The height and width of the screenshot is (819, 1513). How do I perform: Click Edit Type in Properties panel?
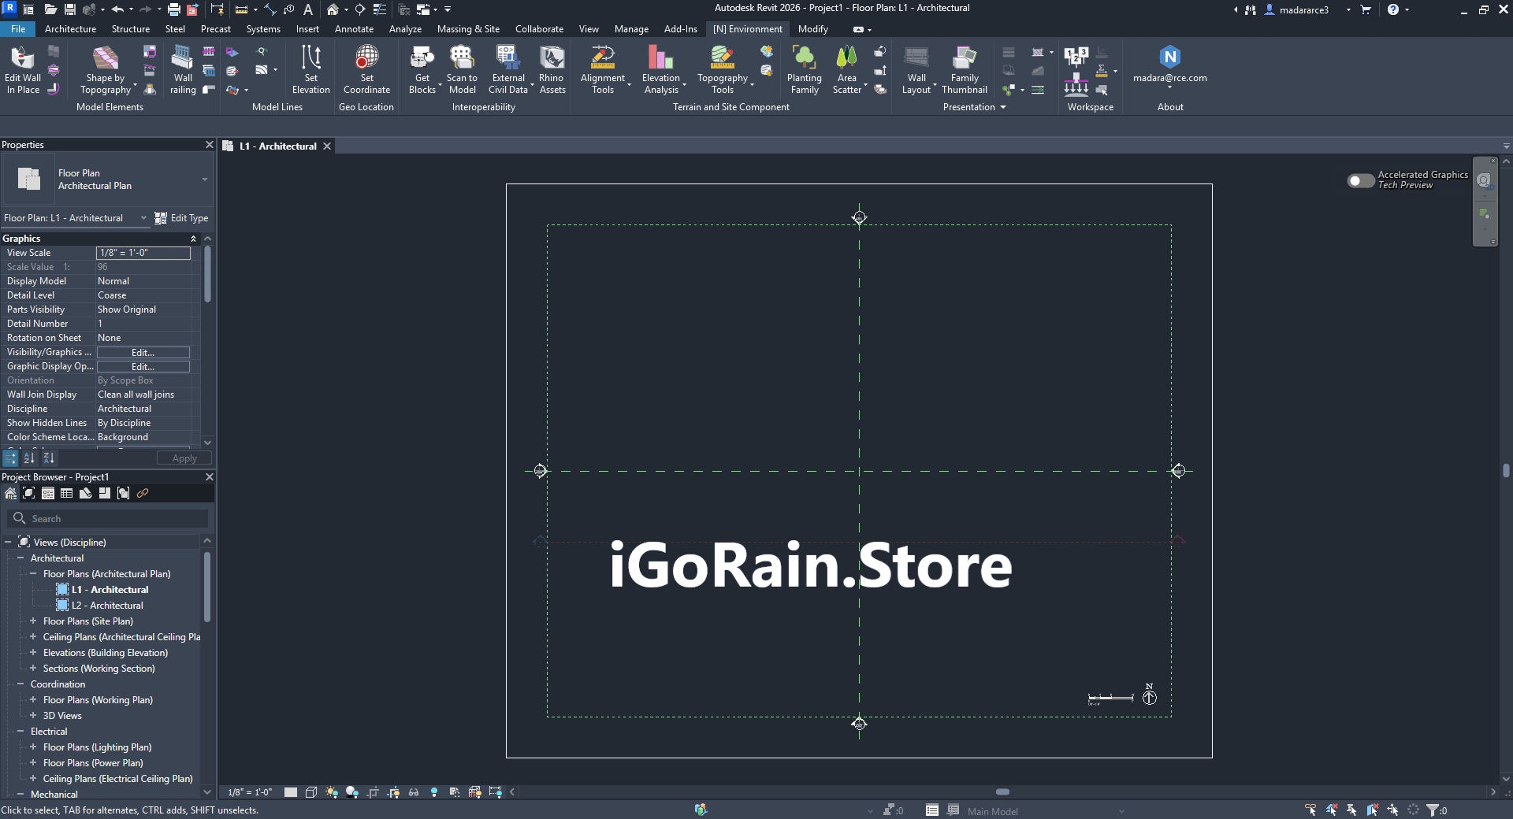click(182, 218)
